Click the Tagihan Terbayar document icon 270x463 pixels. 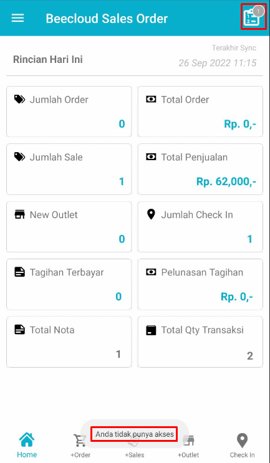tap(20, 272)
